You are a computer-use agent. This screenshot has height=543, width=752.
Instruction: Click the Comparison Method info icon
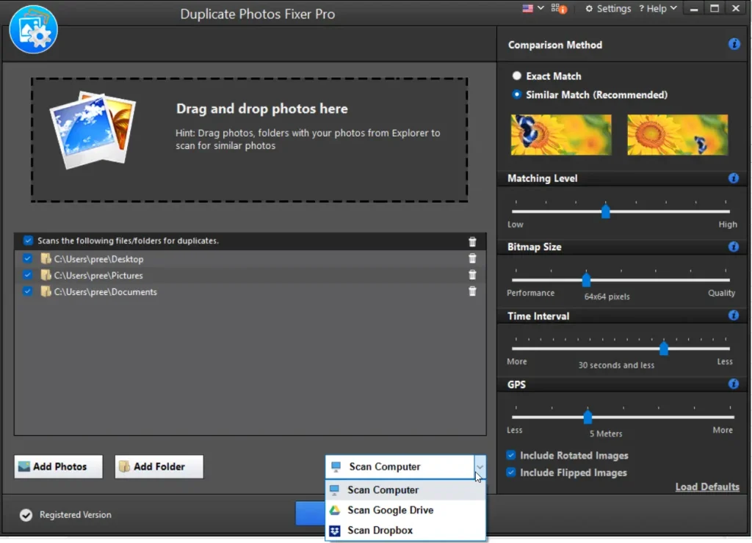click(734, 44)
